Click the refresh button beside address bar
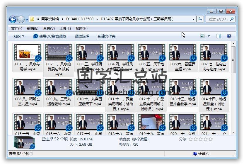 tap(200, 19)
